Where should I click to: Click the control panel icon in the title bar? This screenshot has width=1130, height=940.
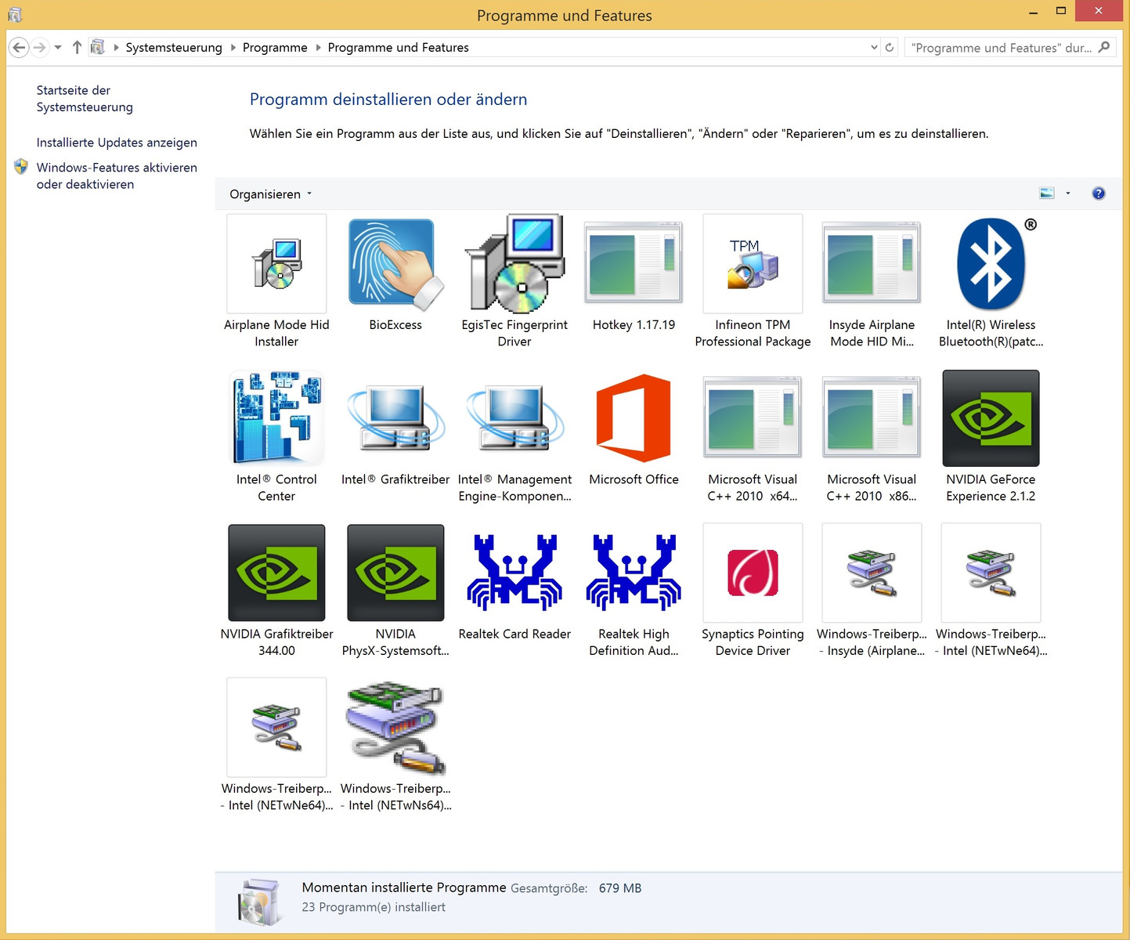[x=15, y=15]
